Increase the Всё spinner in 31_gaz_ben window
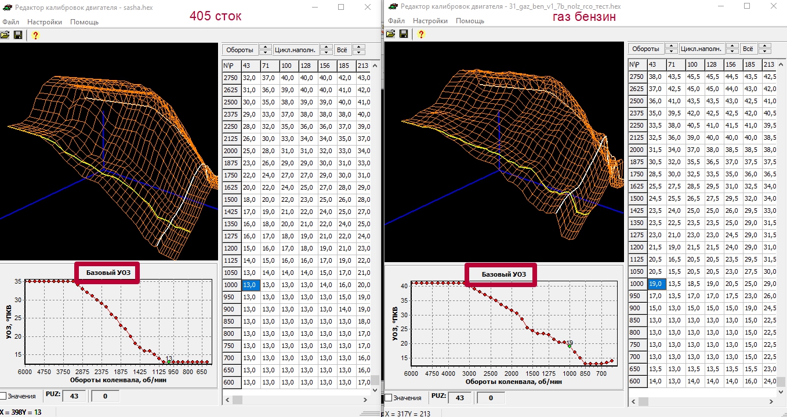This screenshot has width=787, height=417. 765,46
